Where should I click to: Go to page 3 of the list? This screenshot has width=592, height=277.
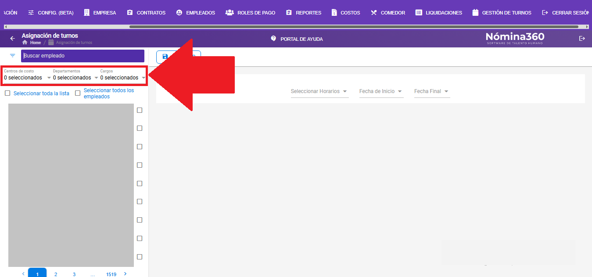pyautogui.click(x=74, y=273)
